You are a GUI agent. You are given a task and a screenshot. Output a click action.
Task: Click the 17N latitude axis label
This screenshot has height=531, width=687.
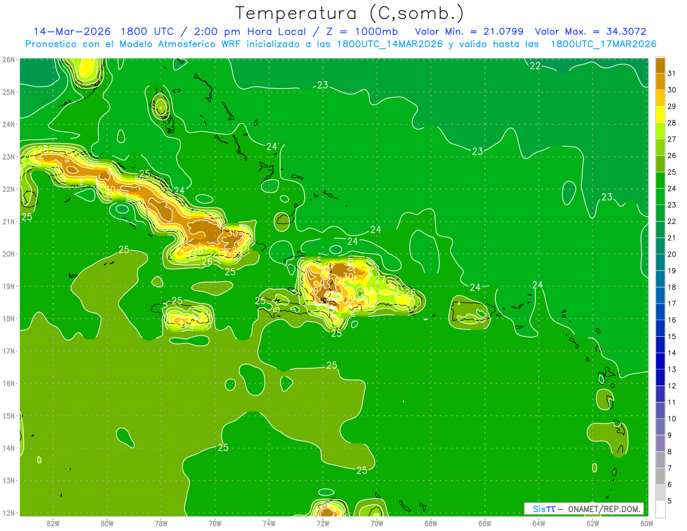tap(10, 351)
